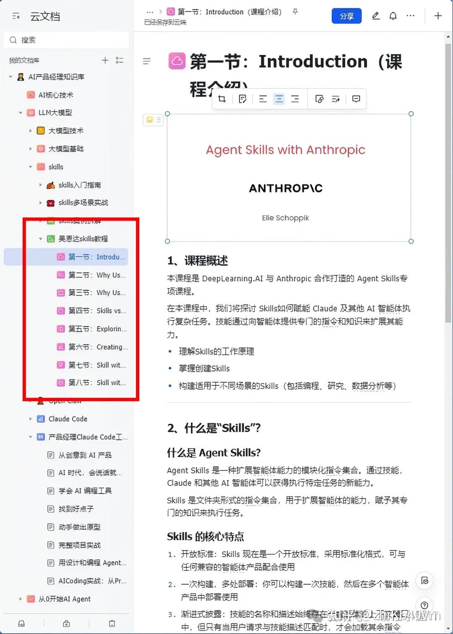Image resolution: width=453 pixels, height=634 pixels.
Task: Open more options ellipsis beside bell
Action: pyautogui.click(x=411, y=16)
